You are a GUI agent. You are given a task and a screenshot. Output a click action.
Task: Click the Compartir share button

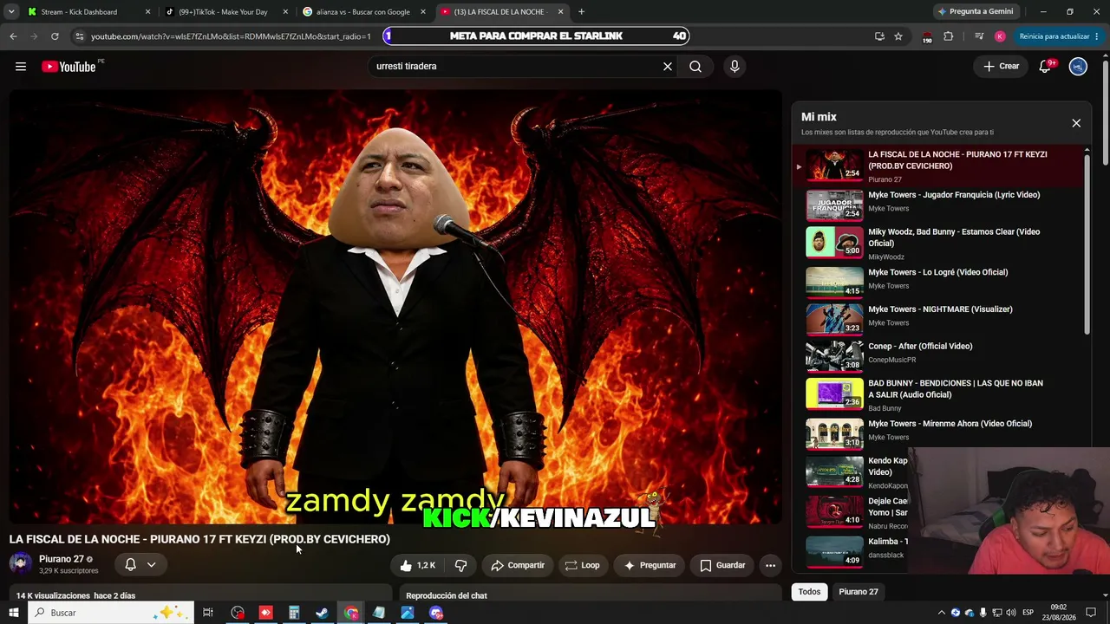(x=518, y=565)
